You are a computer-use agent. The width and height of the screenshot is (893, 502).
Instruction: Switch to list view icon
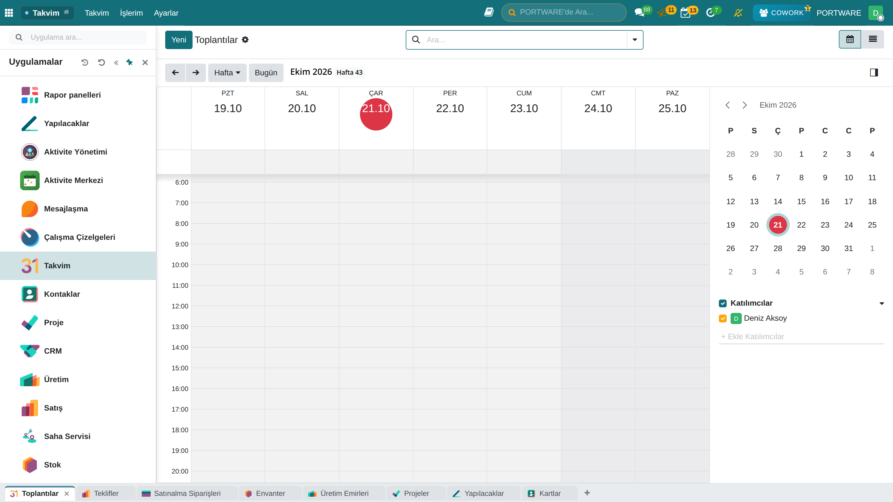873,40
